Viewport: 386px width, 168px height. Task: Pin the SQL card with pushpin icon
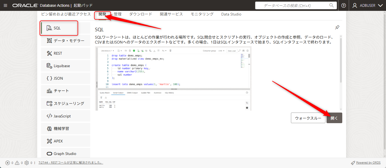tap(337, 27)
